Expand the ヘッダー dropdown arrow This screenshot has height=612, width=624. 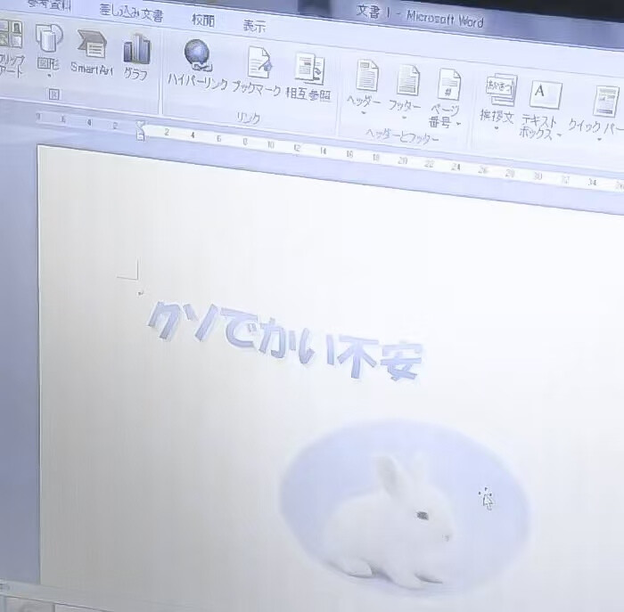(364, 113)
